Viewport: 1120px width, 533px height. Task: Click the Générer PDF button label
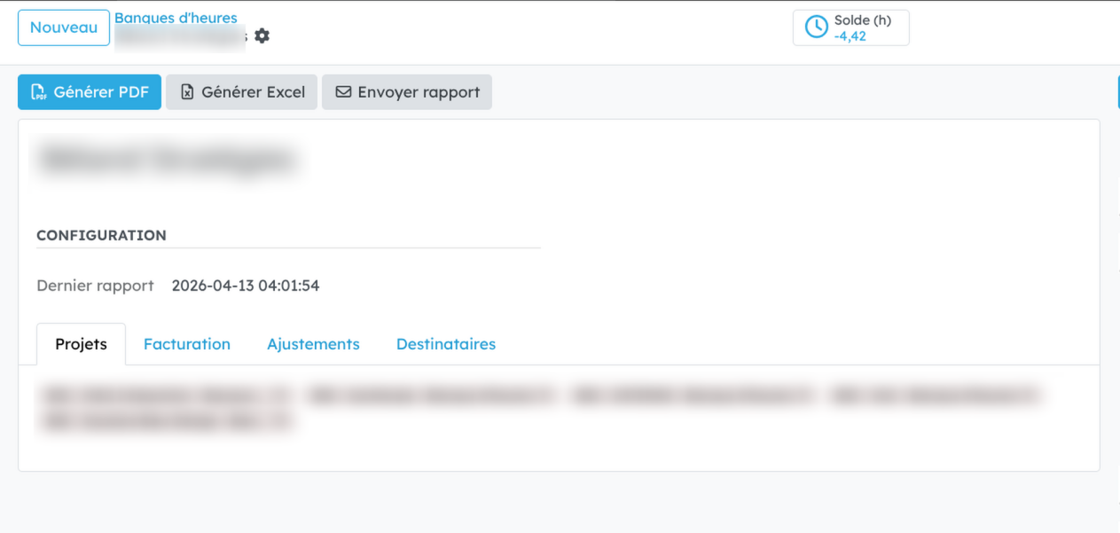[x=101, y=92]
